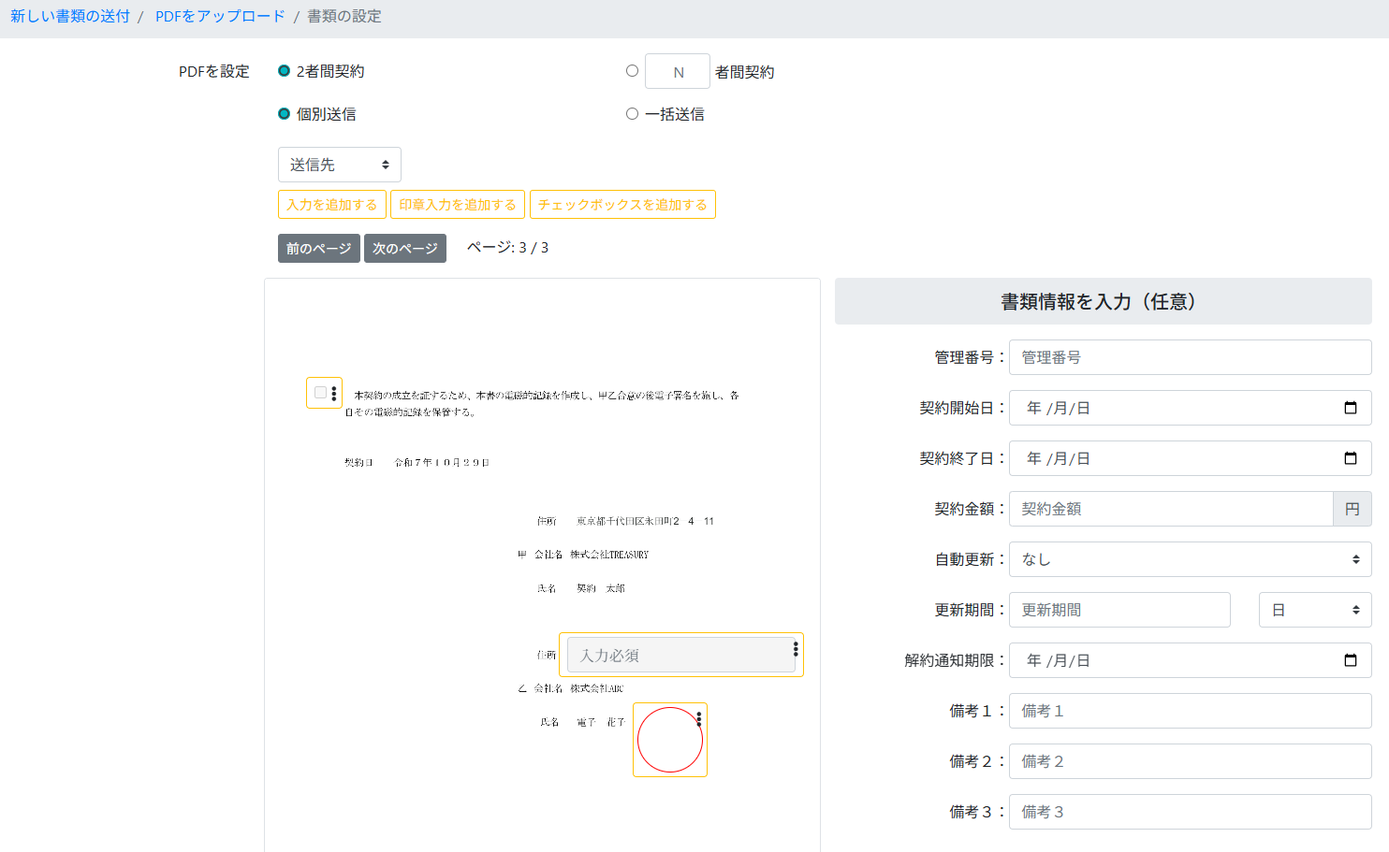Image resolution: width=1389 pixels, height=852 pixels.
Task: Click 入力を追加する button
Action: (x=332, y=205)
